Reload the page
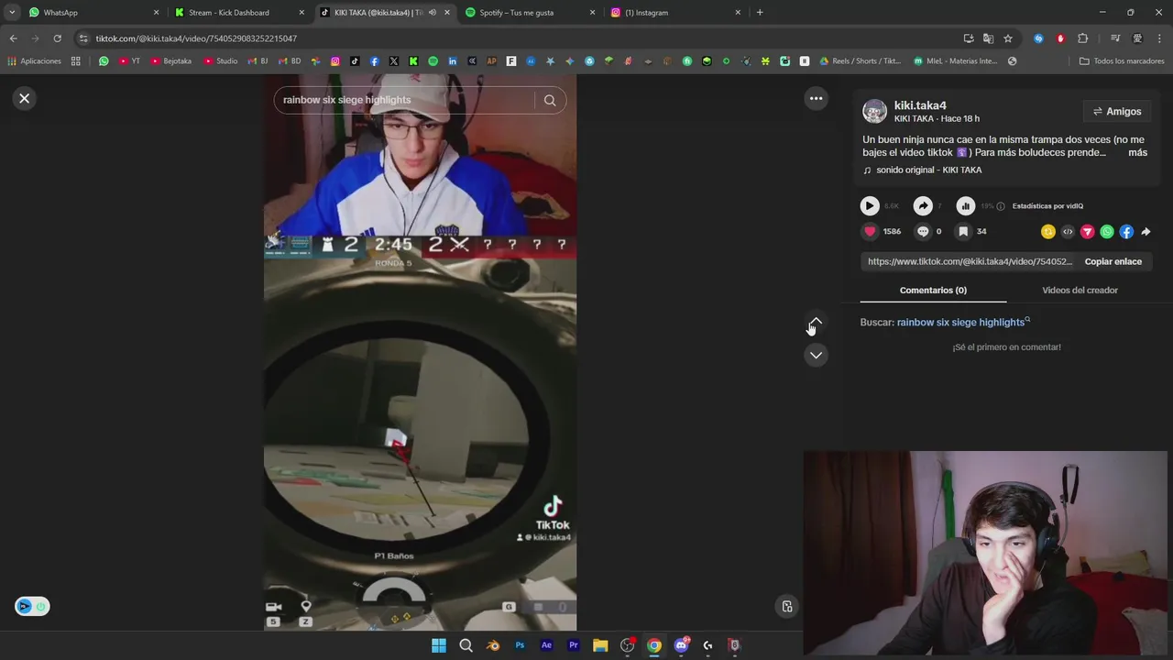 click(x=57, y=38)
